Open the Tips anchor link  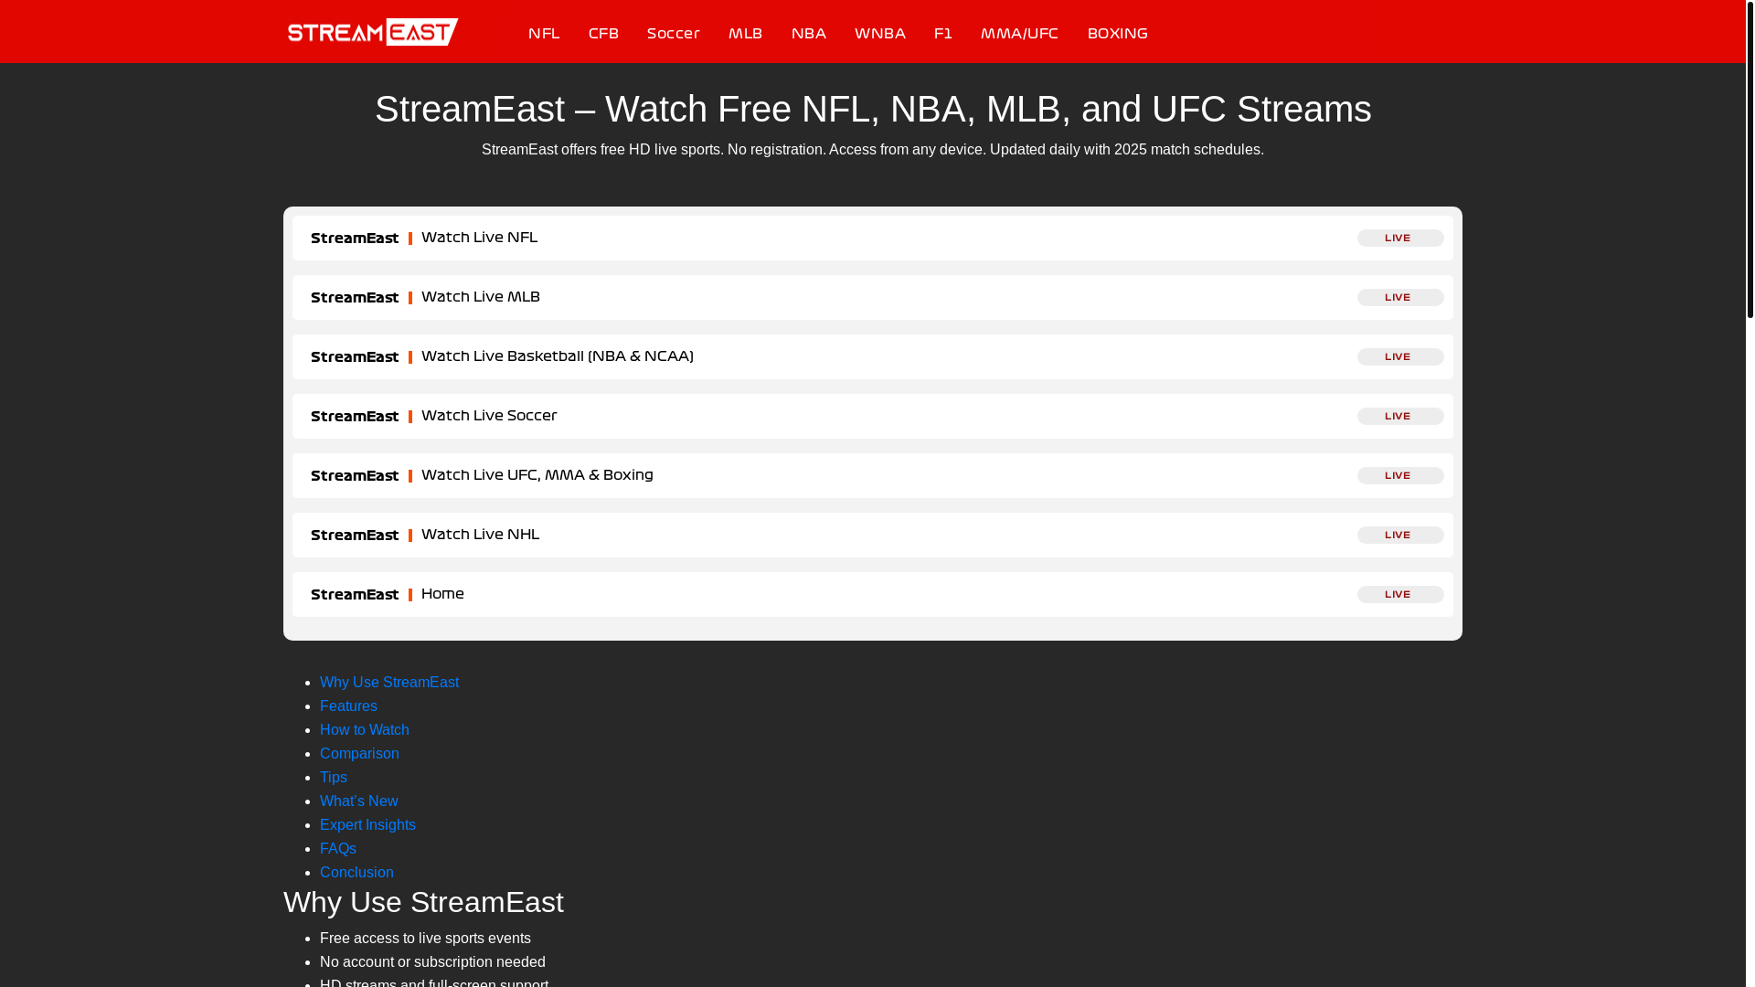(334, 778)
